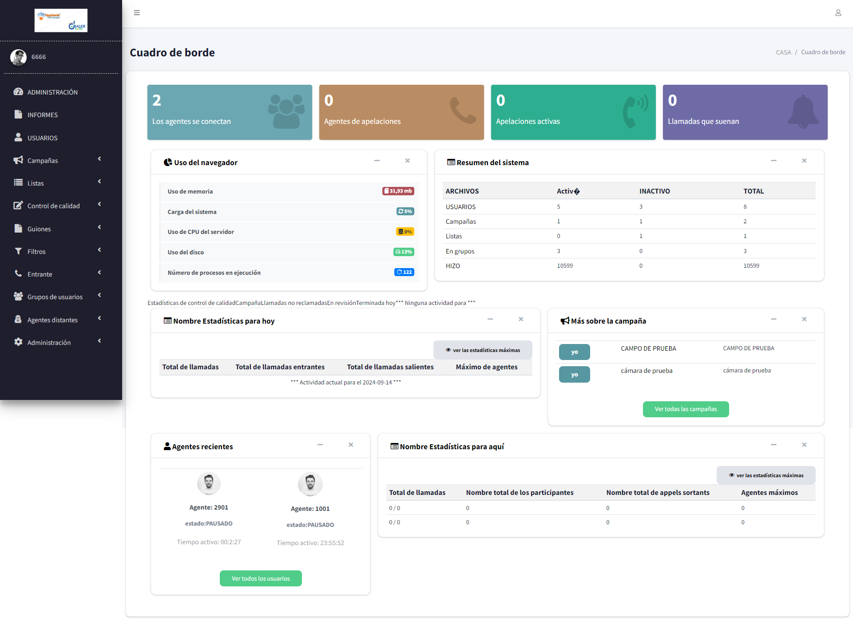Open the user profile icon at top right
The image size is (853, 625).
(x=838, y=13)
